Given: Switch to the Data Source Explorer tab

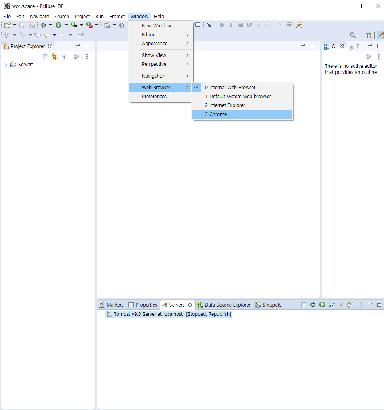Looking at the screenshot, I should (x=224, y=305).
